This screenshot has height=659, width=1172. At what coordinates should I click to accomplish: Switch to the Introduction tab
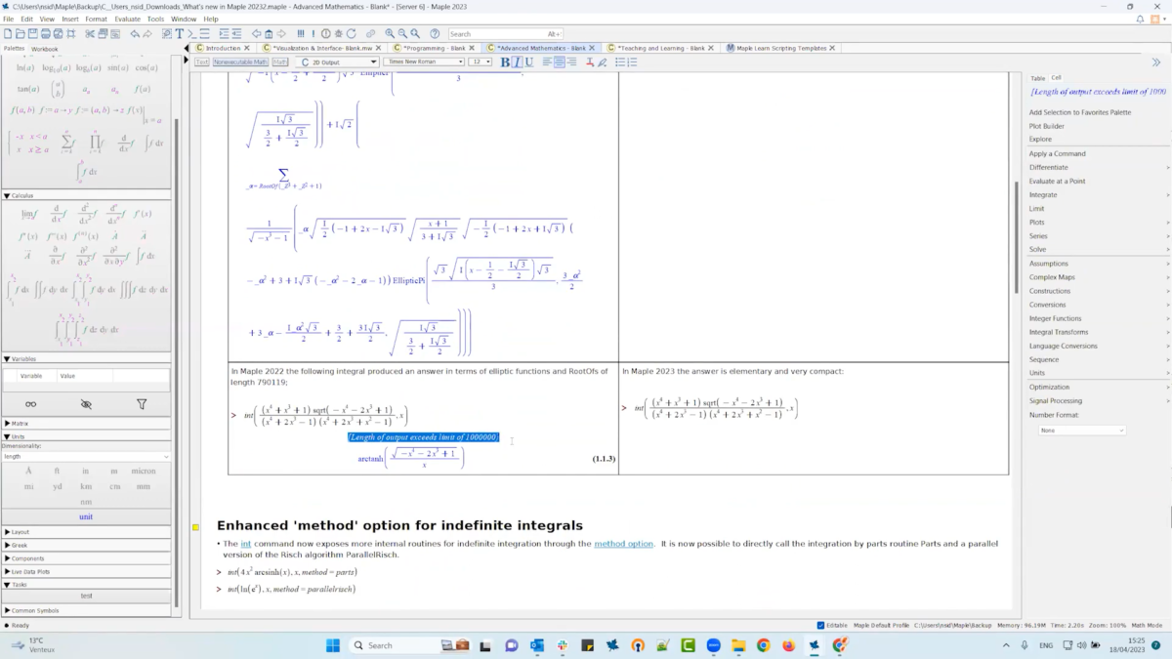(223, 48)
